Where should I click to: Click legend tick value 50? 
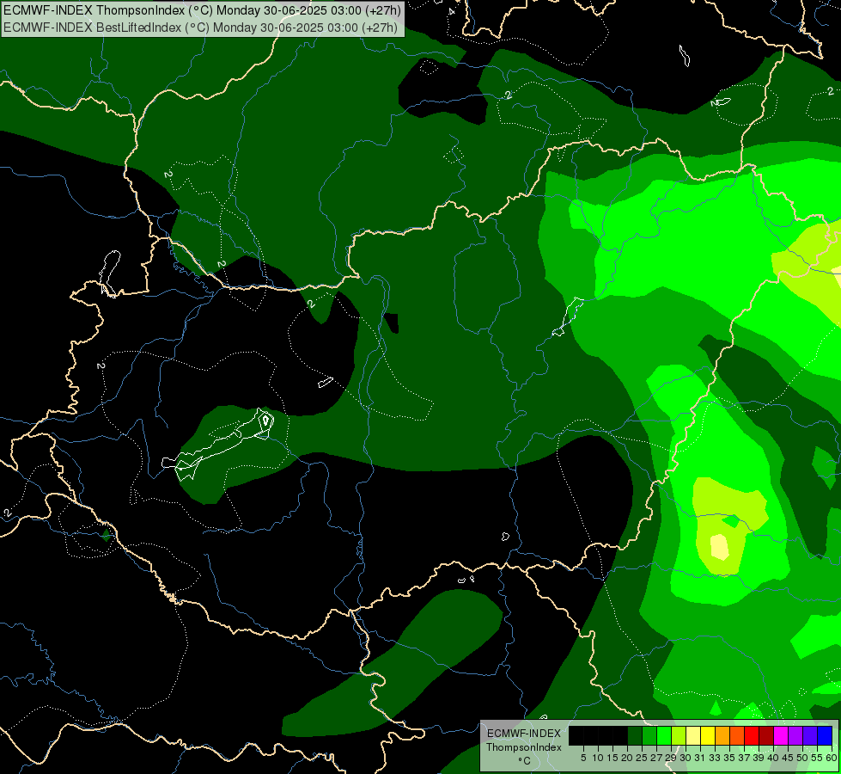click(x=803, y=758)
